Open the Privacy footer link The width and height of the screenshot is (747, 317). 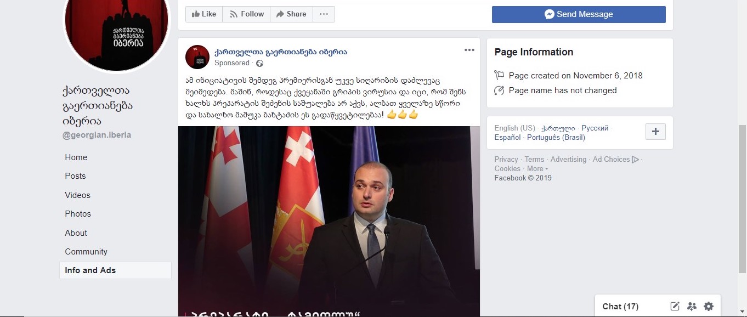[x=506, y=160]
